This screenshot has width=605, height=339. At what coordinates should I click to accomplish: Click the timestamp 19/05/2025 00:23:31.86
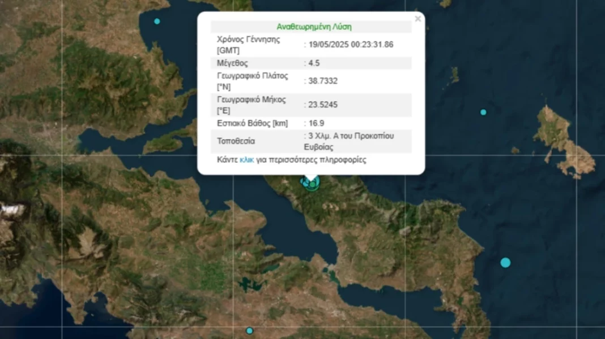tap(351, 44)
